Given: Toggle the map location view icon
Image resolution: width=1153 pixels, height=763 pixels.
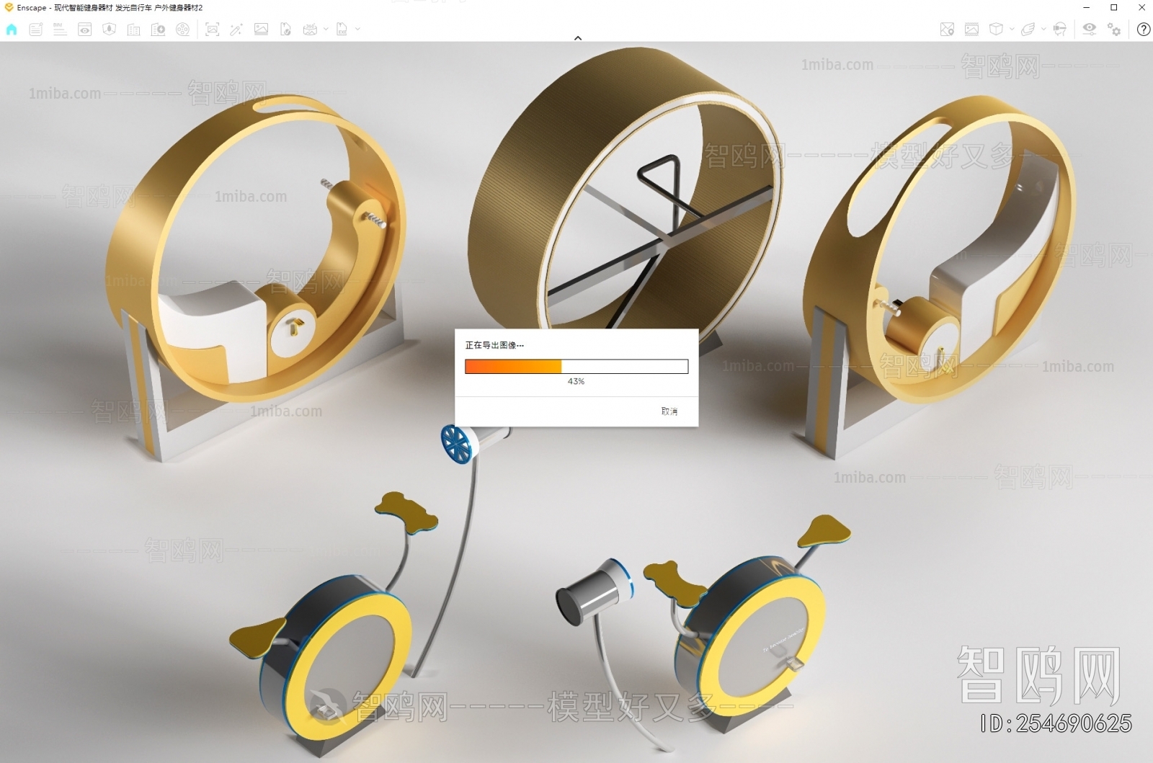Looking at the screenshot, I should (947, 30).
